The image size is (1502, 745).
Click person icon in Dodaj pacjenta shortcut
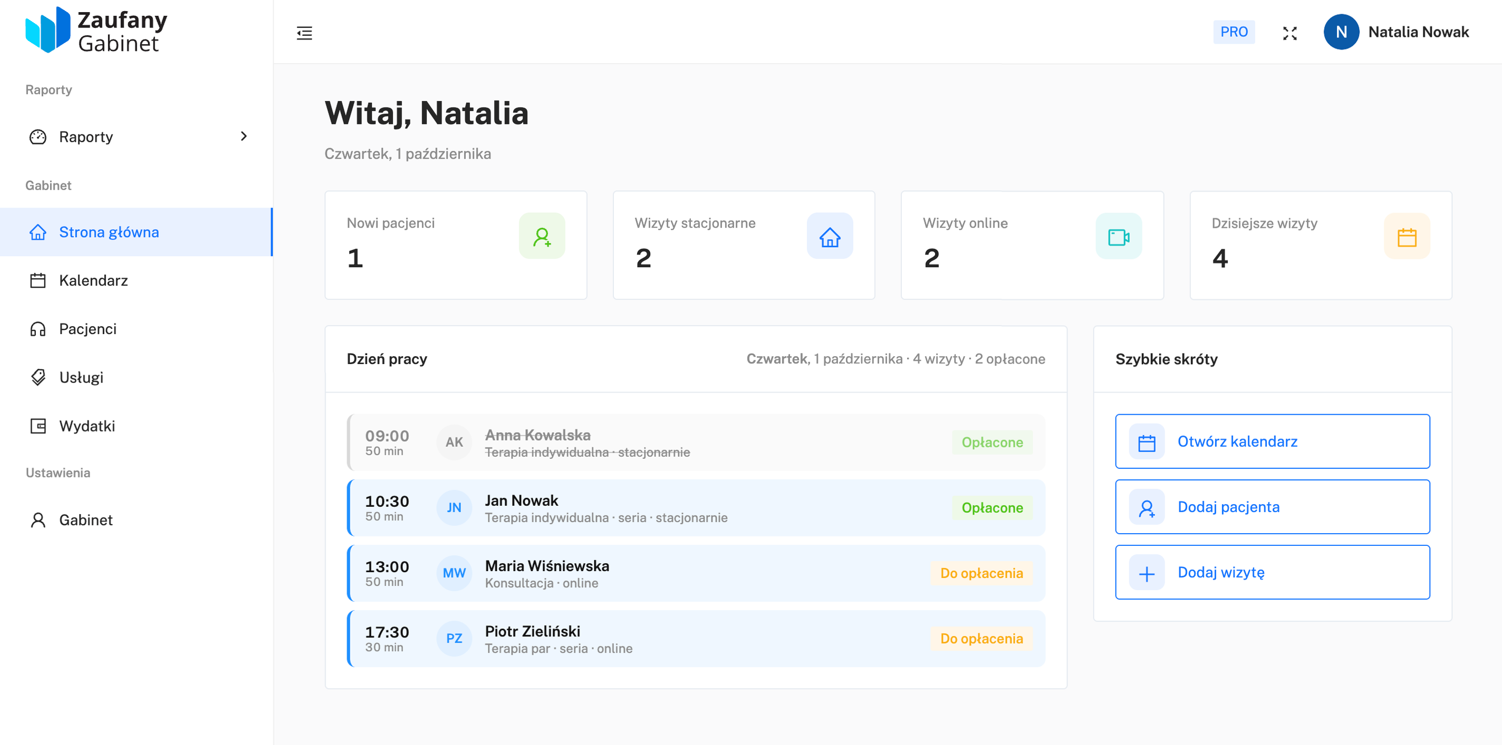(x=1147, y=507)
